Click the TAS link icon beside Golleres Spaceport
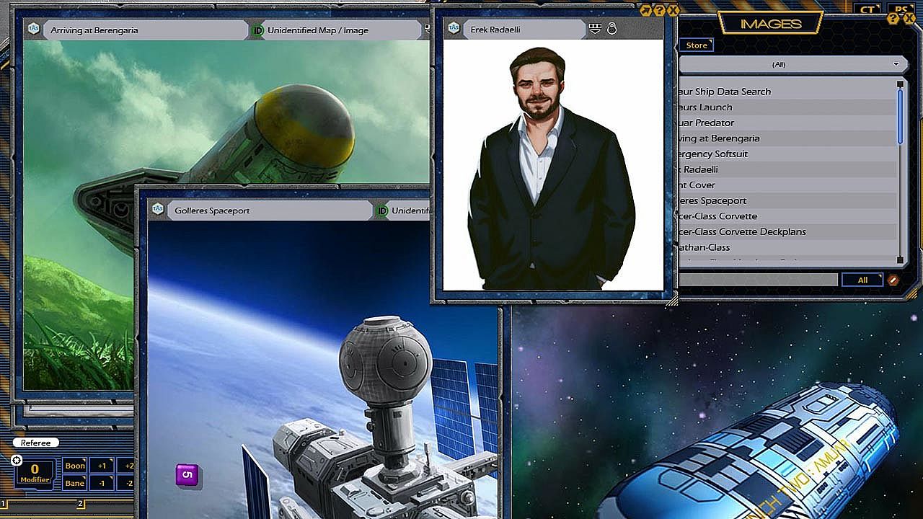The image size is (923, 519). 158,210
